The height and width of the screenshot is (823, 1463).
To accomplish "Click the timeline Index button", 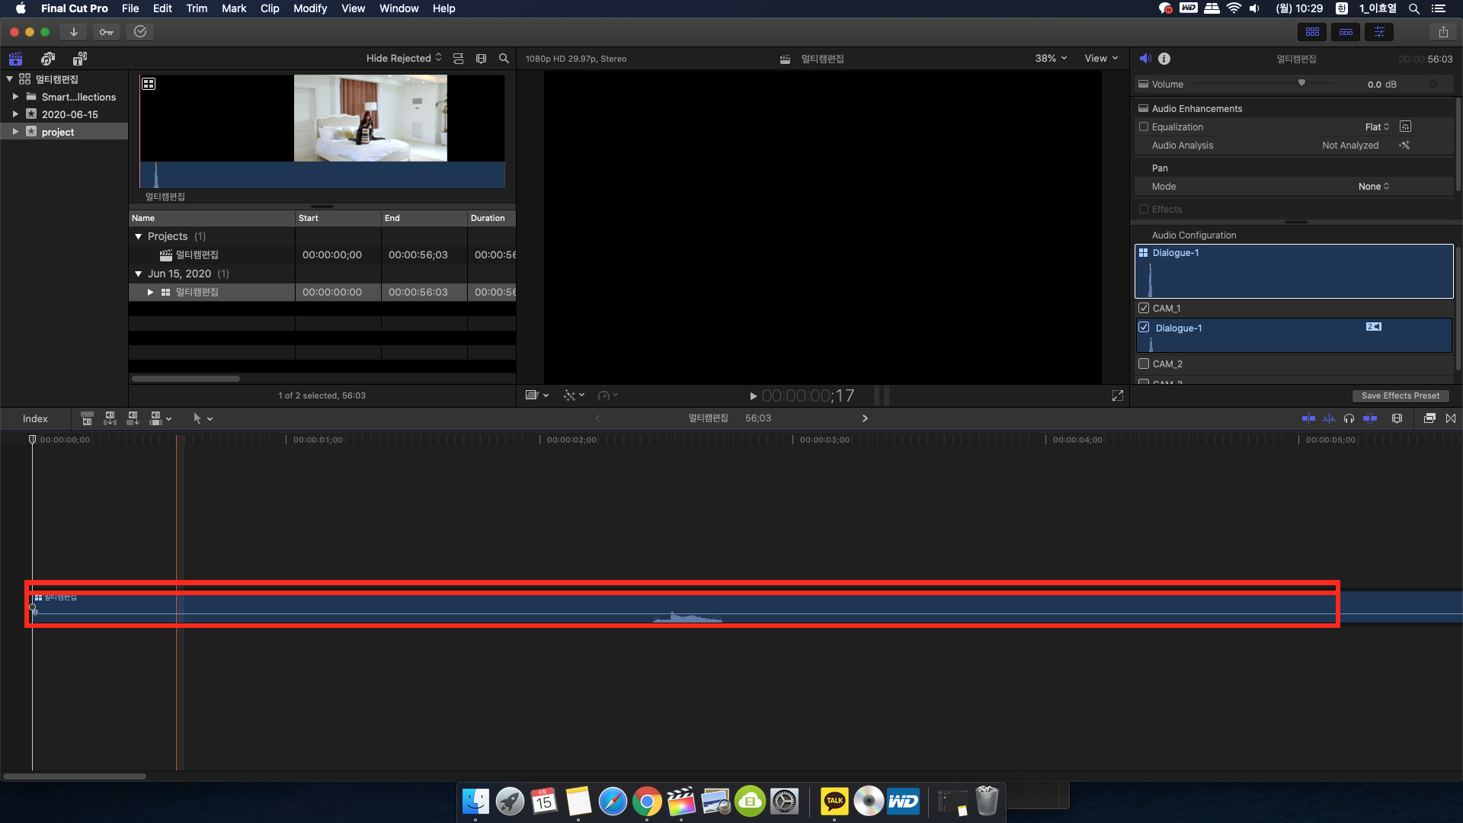I will (35, 418).
